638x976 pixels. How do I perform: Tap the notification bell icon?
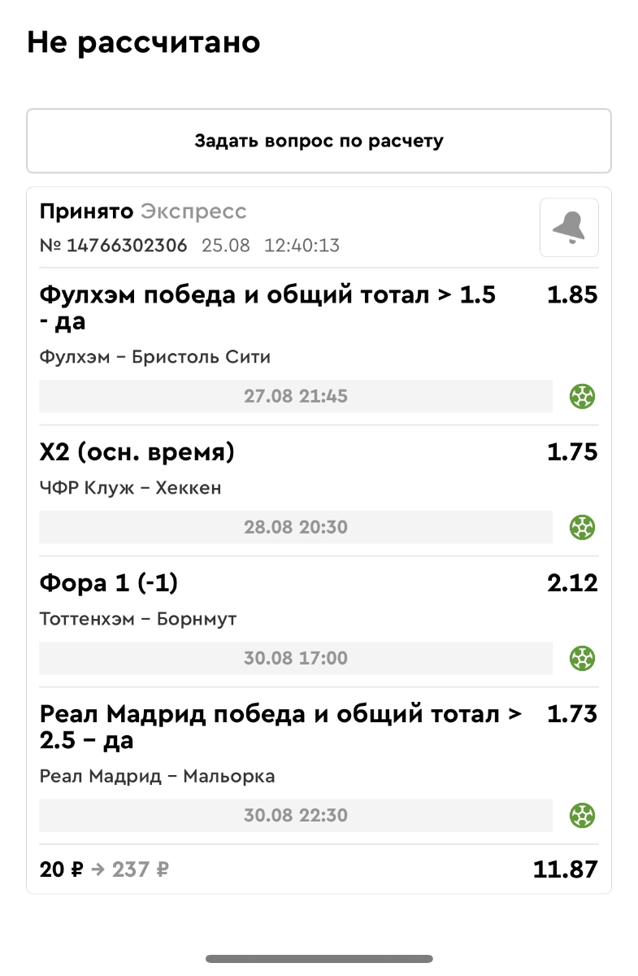[569, 228]
